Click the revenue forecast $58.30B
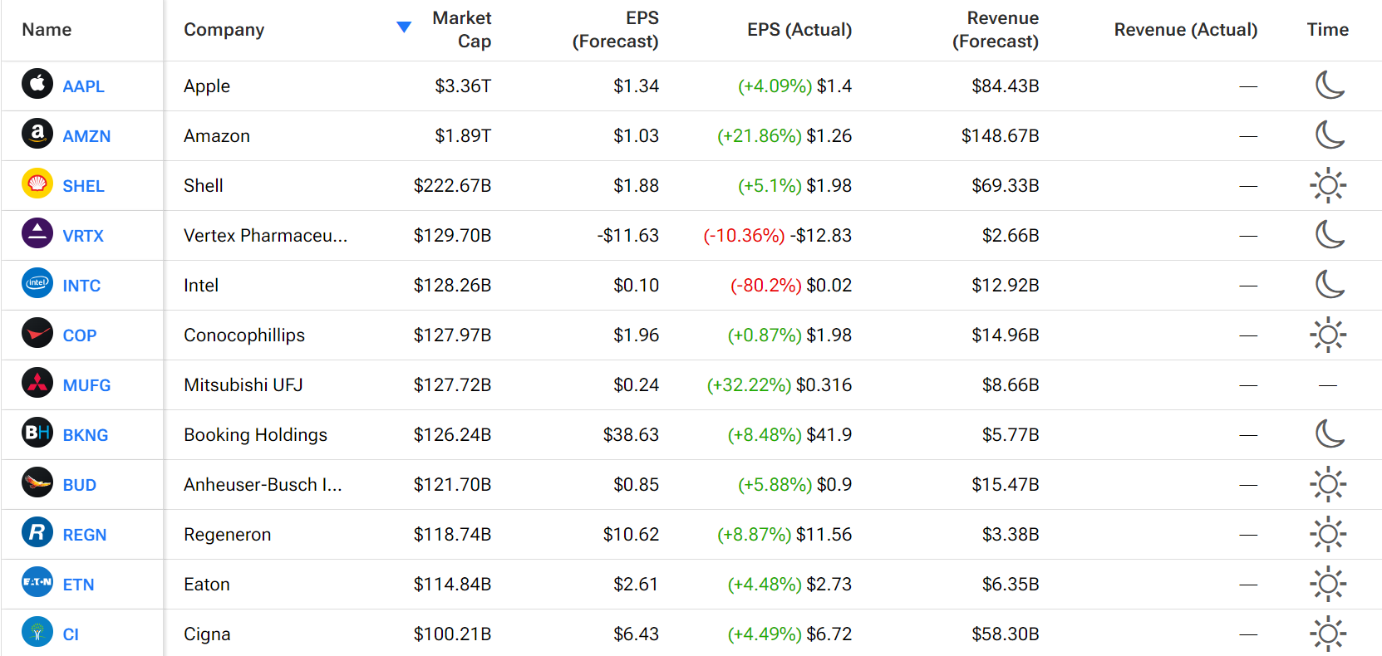1382x656 pixels. (x=1006, y=634)
